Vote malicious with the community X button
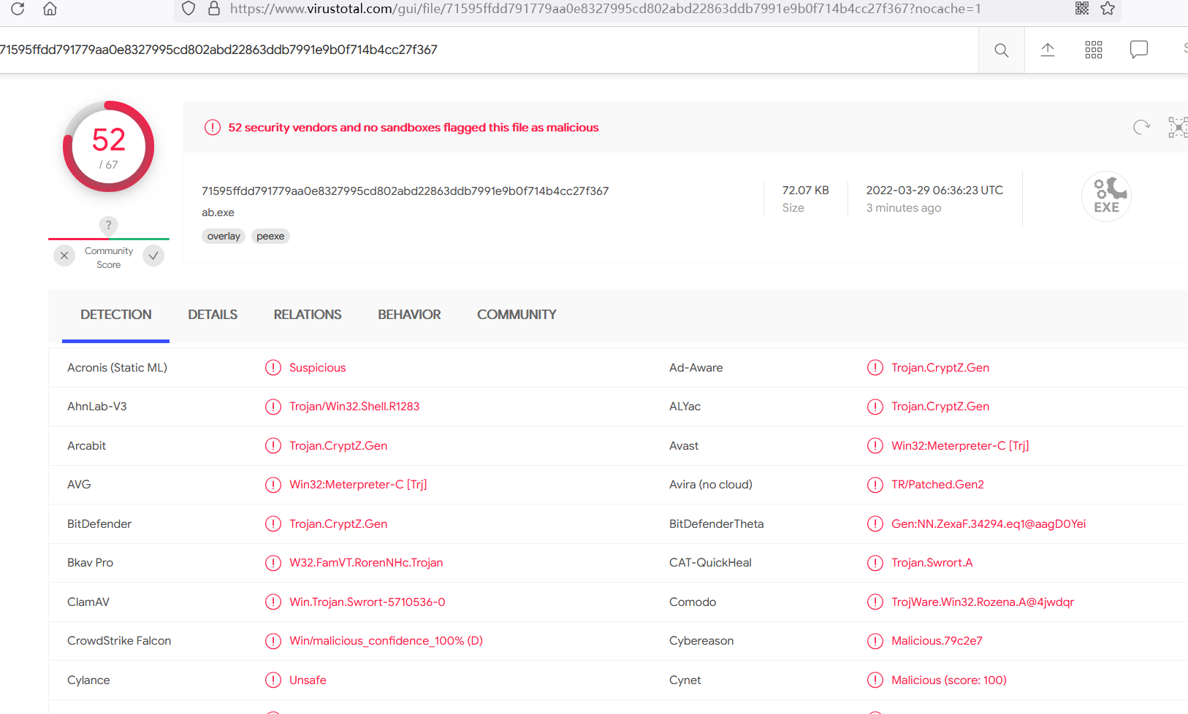The height and width of the screenshot is (714, 1188). tap(64, 256)
